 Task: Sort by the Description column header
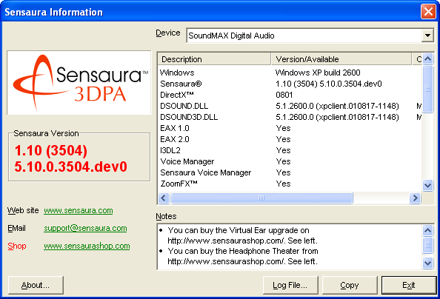pos(214,59)
